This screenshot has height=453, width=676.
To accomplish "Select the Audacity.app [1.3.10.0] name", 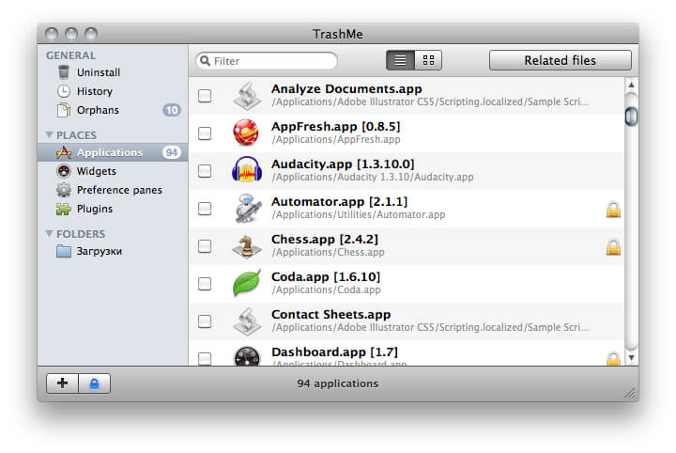I will pos(343,164).
